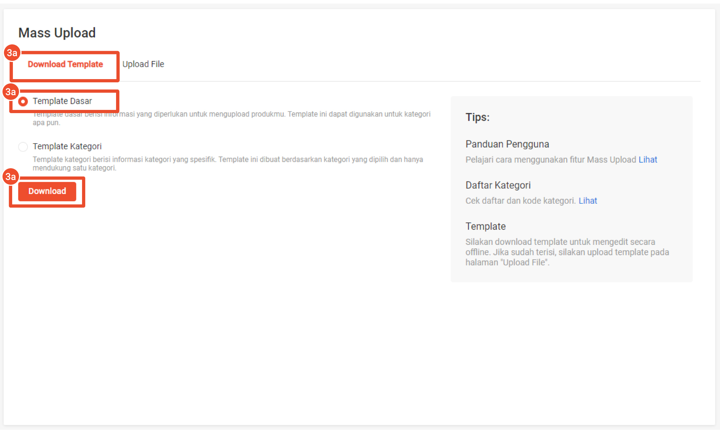Screen dimensions: 720x431
Task: Click the 3a badge beside Download Template tab
Action: 12,53
